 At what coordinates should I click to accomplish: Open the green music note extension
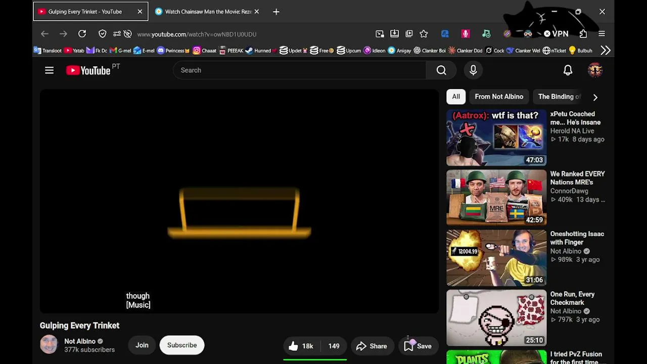click(486, 34)
